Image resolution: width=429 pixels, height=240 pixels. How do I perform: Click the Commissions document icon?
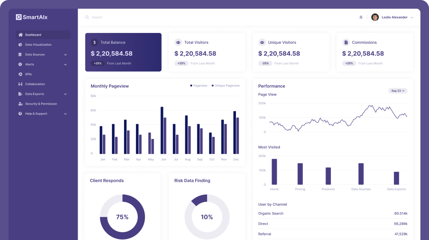click(x=346, y=42)
